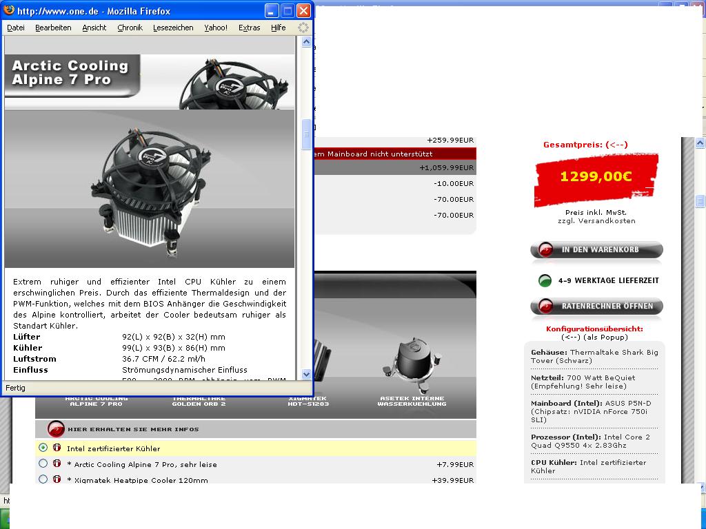706x529 pixels.
Task: Click Gehäuse: Thermaltake Shark Big Tower entry
Action: pyautogui.click(x=594, y=356)
